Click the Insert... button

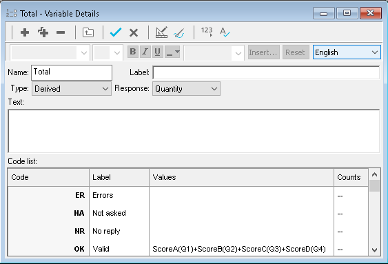[x=264, y=52]
